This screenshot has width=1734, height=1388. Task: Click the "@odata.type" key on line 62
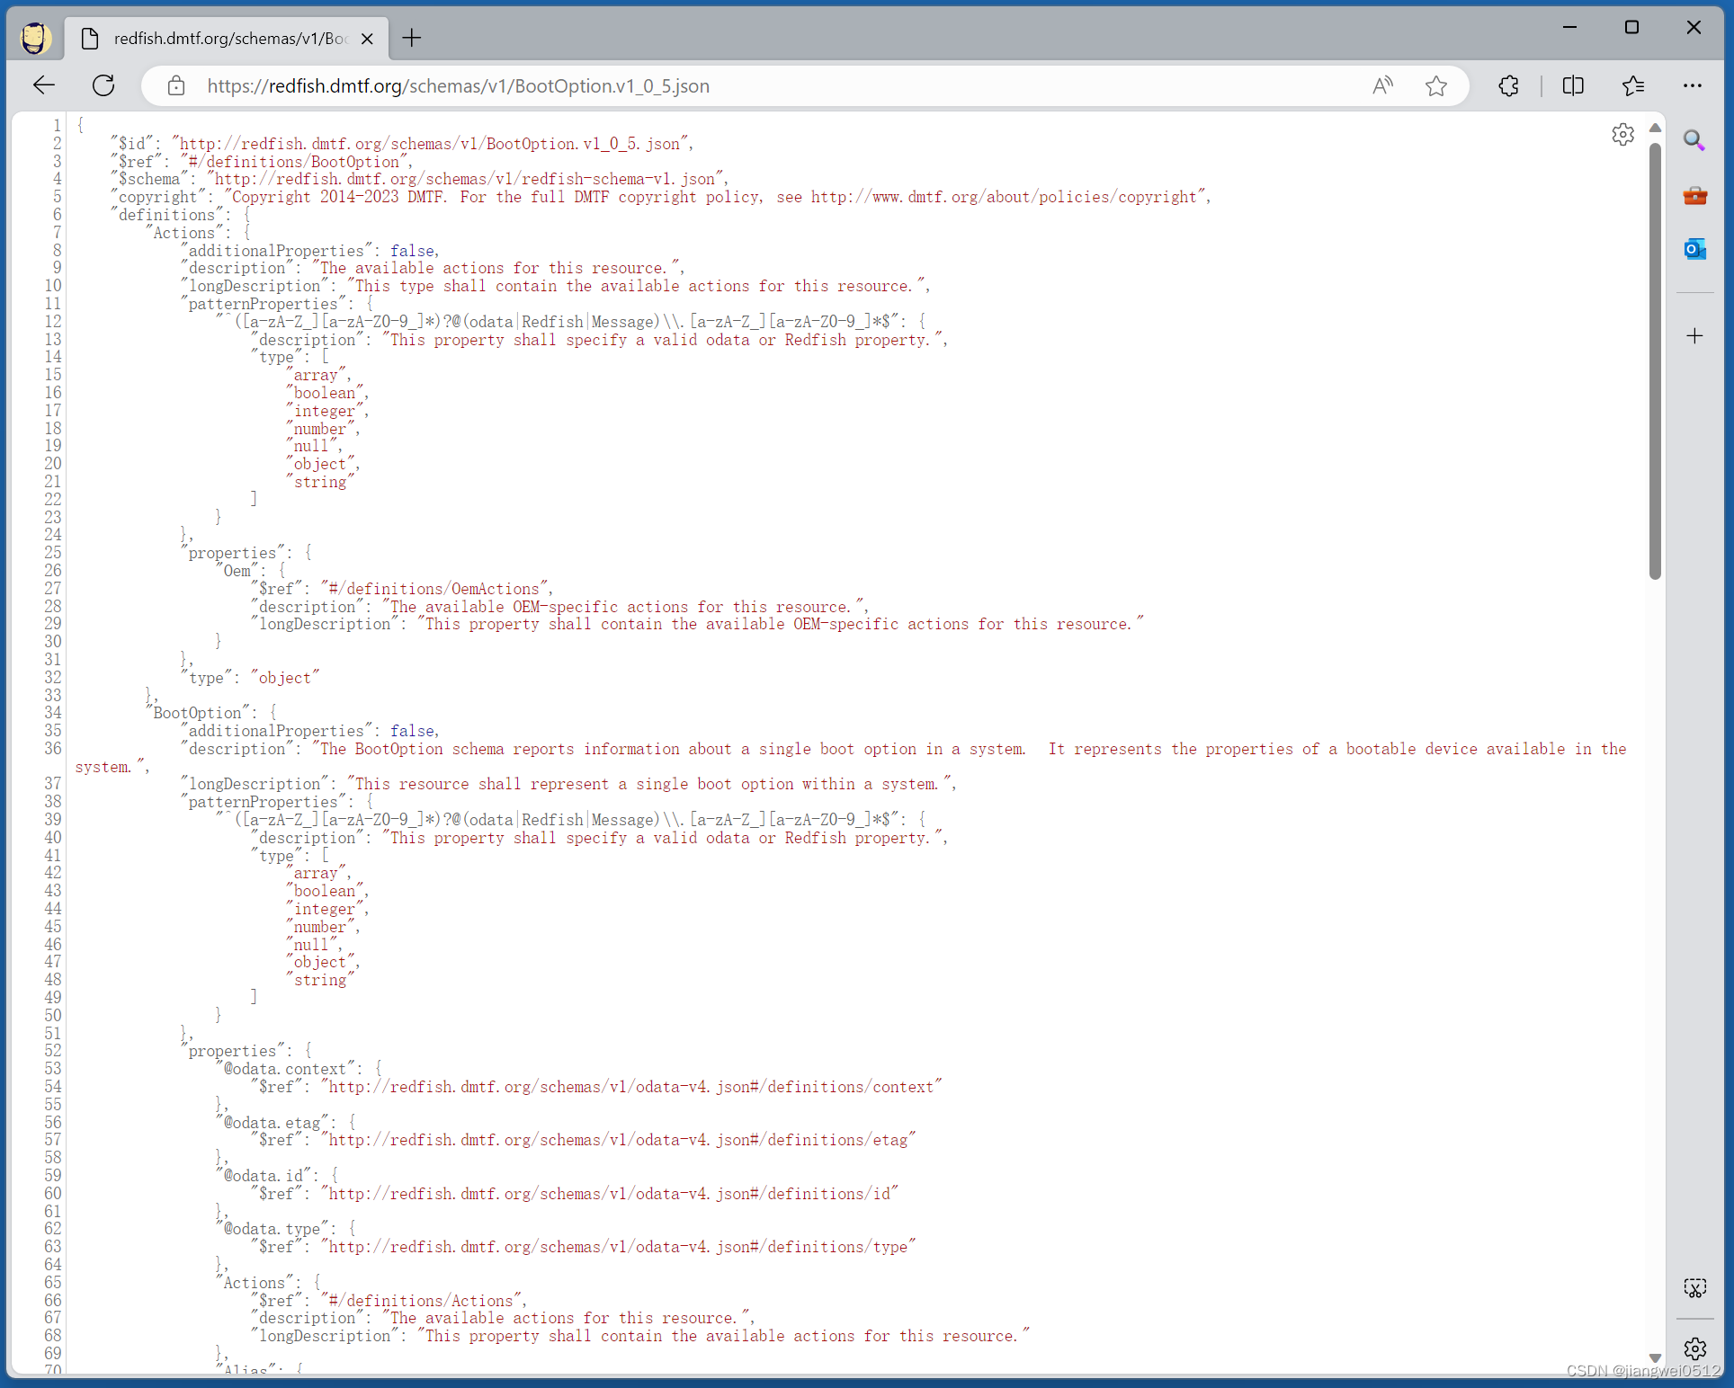[x=272, y=1229]
